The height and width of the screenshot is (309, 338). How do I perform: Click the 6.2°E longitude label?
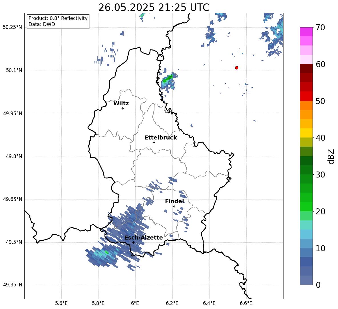(x=172, y=303)
